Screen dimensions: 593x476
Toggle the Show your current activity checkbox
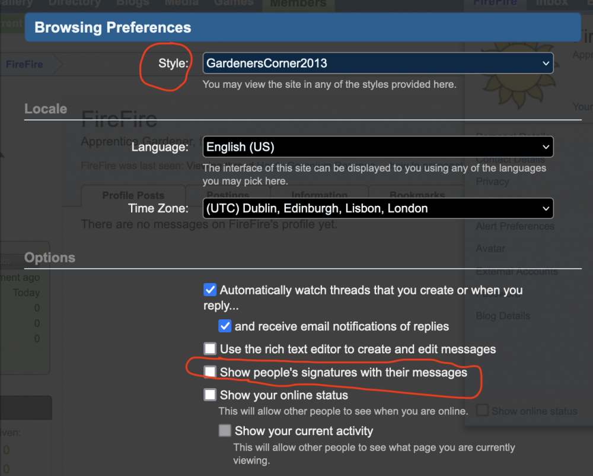[225, 431]
